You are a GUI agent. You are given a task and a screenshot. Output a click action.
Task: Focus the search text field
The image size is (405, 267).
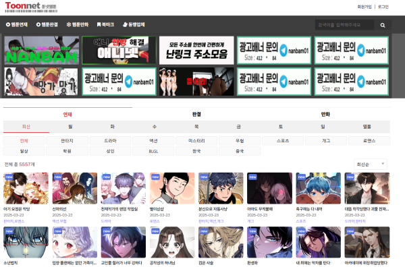coord(344,25)
